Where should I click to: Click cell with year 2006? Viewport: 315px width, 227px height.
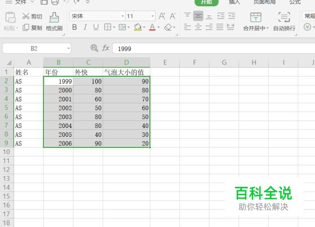coord(58,143)
